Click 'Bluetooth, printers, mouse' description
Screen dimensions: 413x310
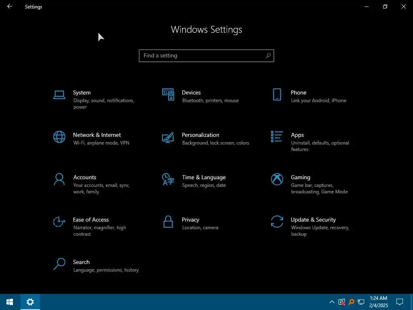click(x=210, y=101)
